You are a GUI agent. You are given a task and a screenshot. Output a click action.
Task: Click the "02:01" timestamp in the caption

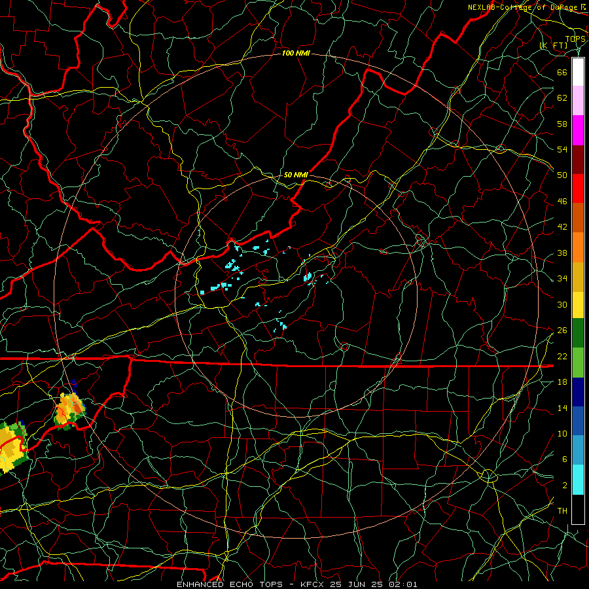tap(403, 584)
